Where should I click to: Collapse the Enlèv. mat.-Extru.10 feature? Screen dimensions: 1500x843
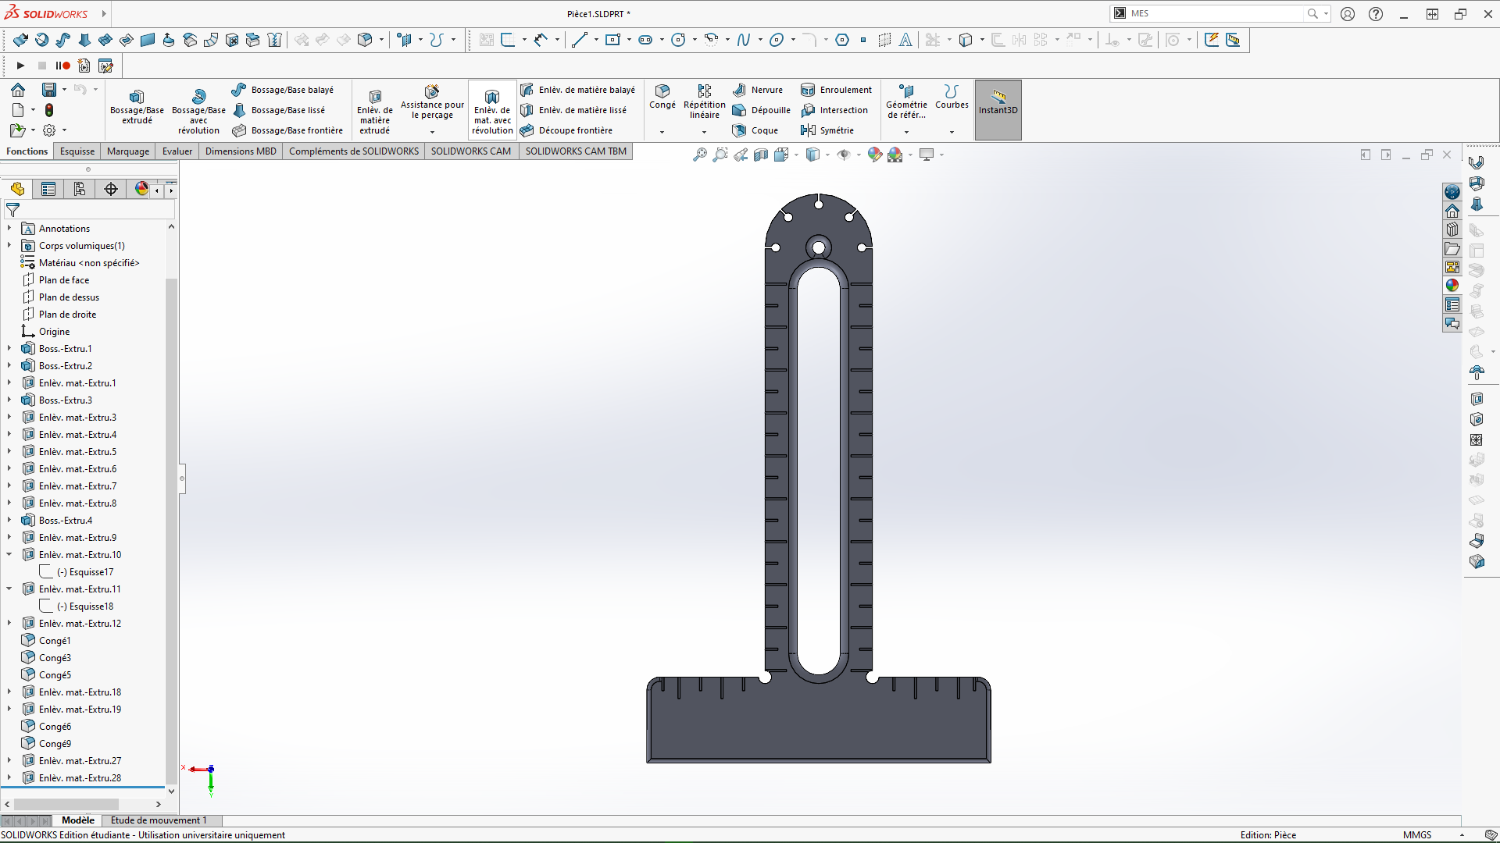9,555
